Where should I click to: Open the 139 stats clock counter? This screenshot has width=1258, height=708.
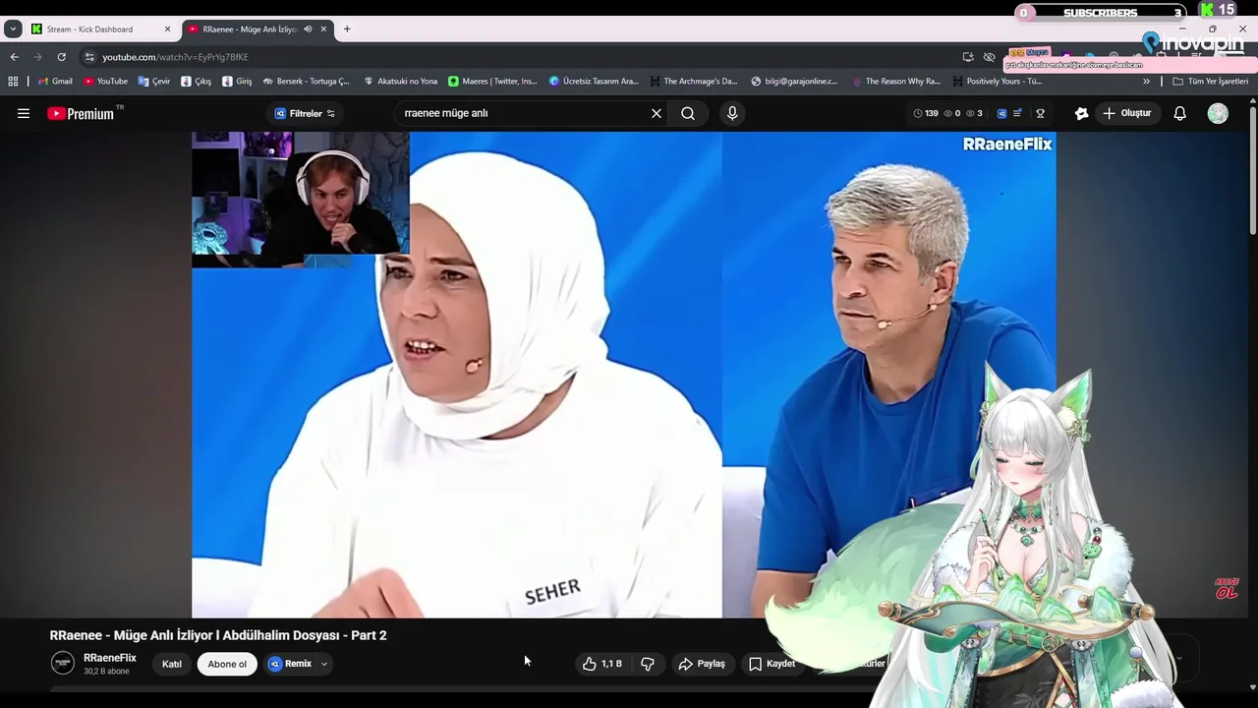926,113
